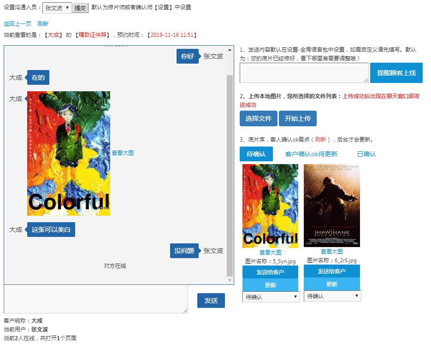The image size is (431, 348).
Task: Click the 提交 button
Action: pos(80,8)
